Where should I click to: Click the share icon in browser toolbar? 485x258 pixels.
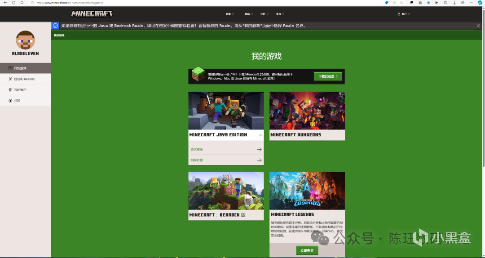463,3
